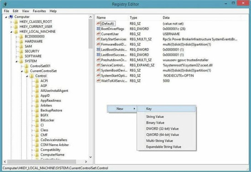The width and height of the screenshot is (251, 172).
Task: Choose QWORD (64-bit) Value
Action: point(167,135)
